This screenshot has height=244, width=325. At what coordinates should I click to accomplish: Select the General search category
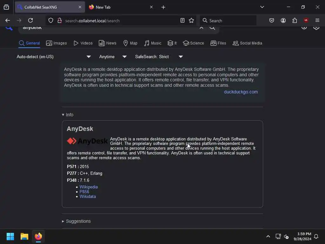click(30, 43)
